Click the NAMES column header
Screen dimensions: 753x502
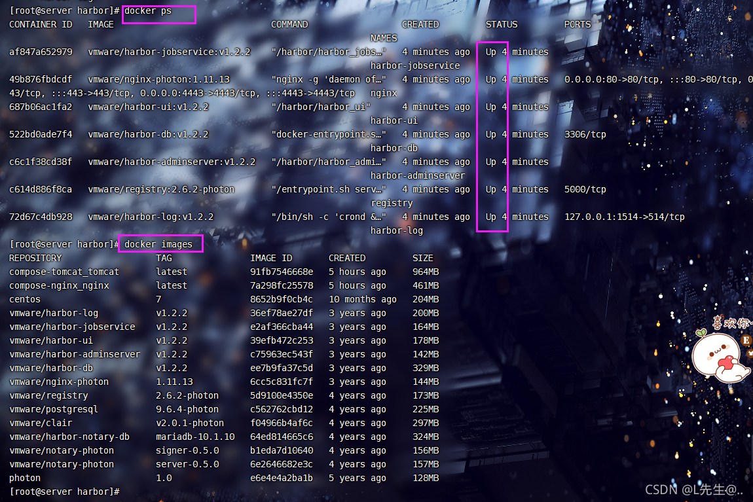point(384,38)
